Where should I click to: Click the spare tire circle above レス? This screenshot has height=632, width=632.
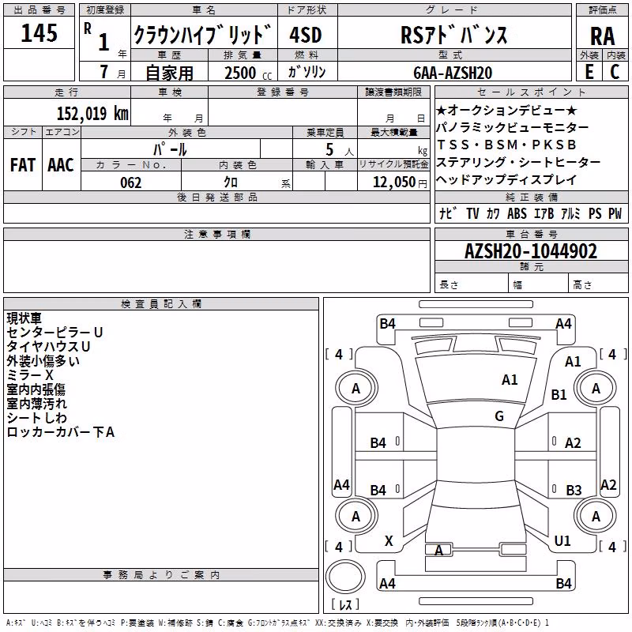345,577
